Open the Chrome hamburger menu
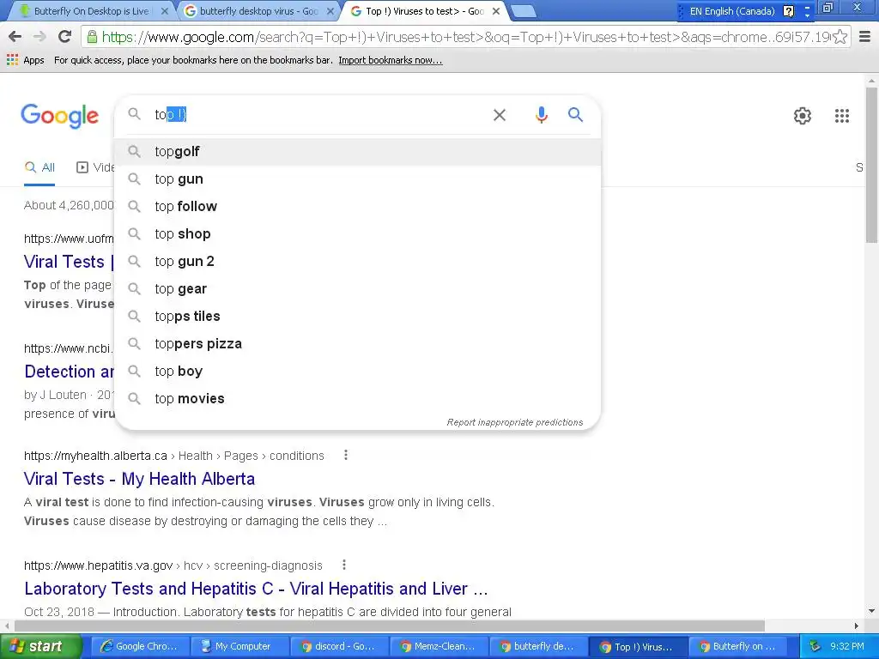This screenshot has height=659, width=879. point(865,37)
